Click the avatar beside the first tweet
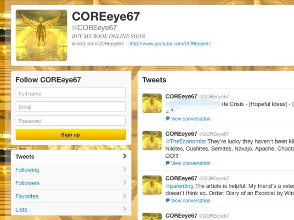The image size is (294, 220). tap(152, 103)
